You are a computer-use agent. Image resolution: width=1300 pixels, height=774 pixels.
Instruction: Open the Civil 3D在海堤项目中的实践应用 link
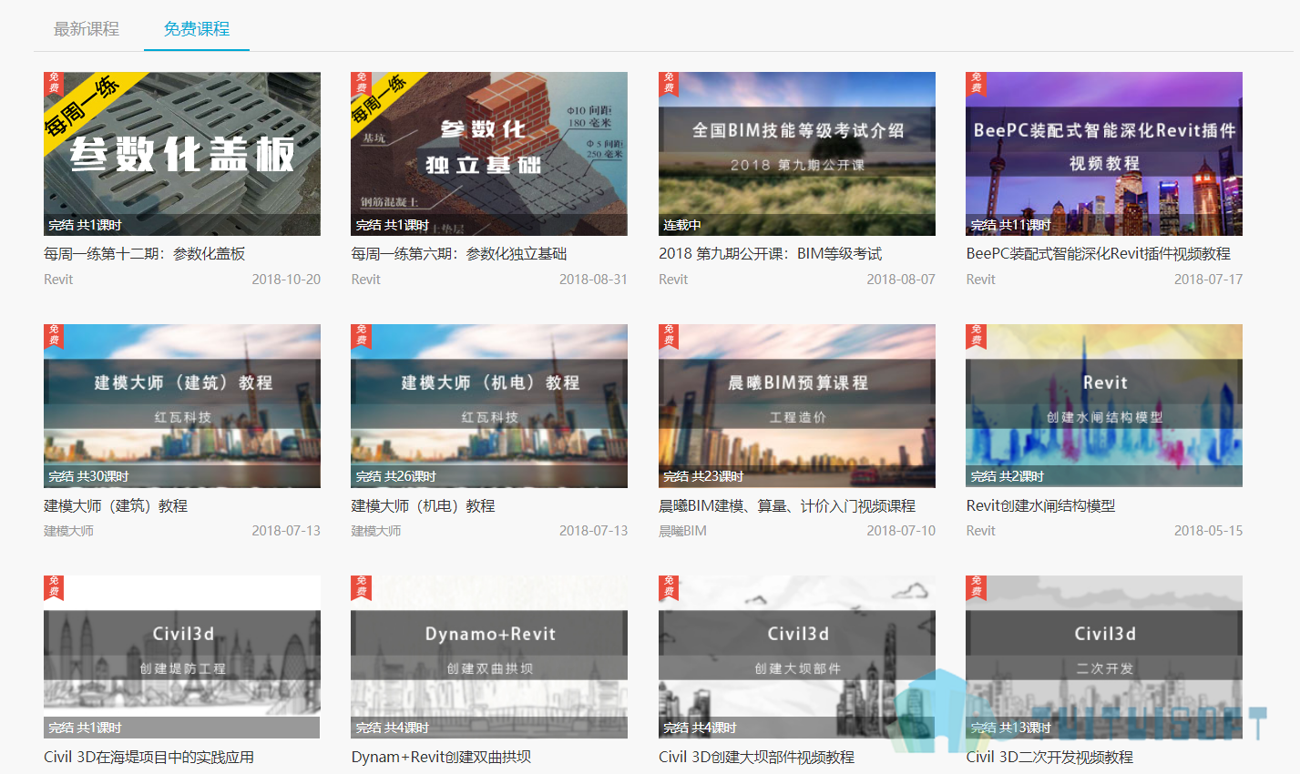(x=149, y=758)
